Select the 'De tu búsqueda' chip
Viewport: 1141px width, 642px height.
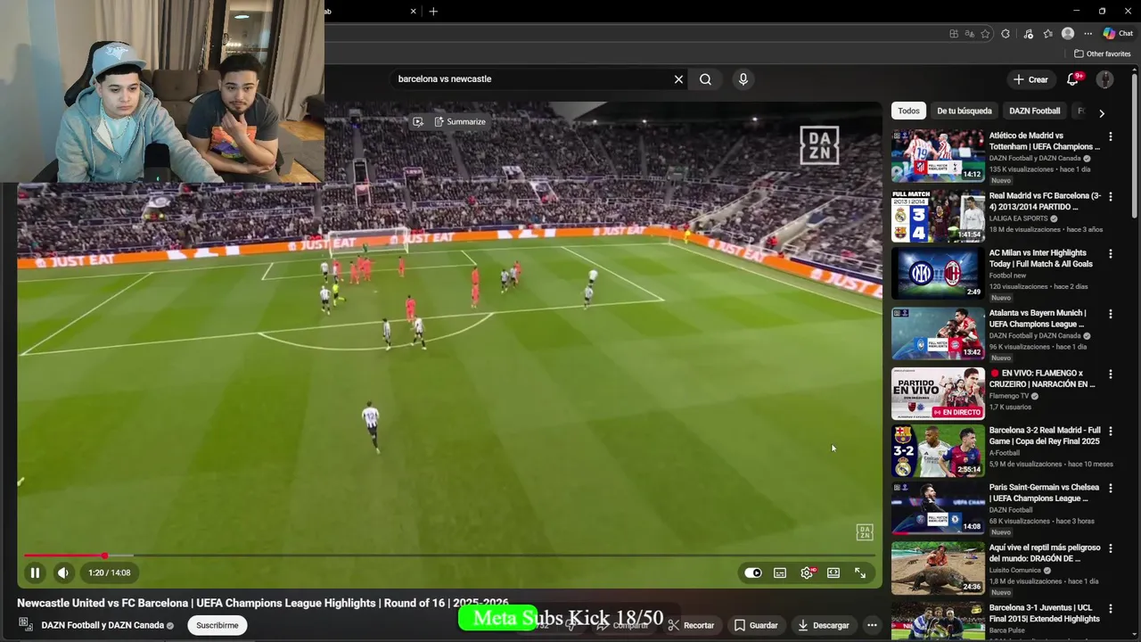965,111
